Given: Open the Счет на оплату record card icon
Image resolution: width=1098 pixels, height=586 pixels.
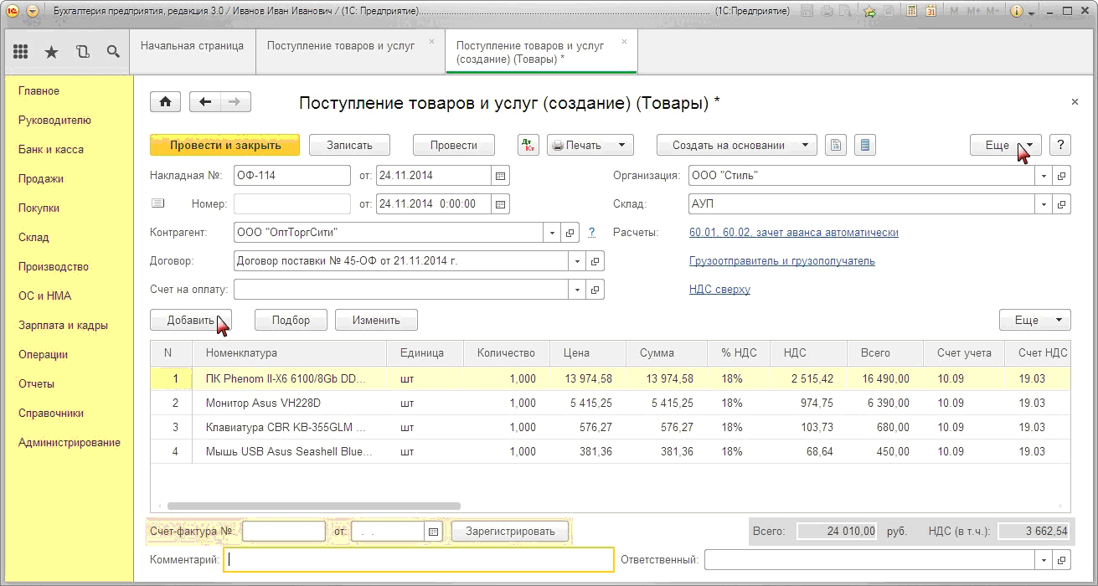Looking at the screenshot, I should pos(595,290).
